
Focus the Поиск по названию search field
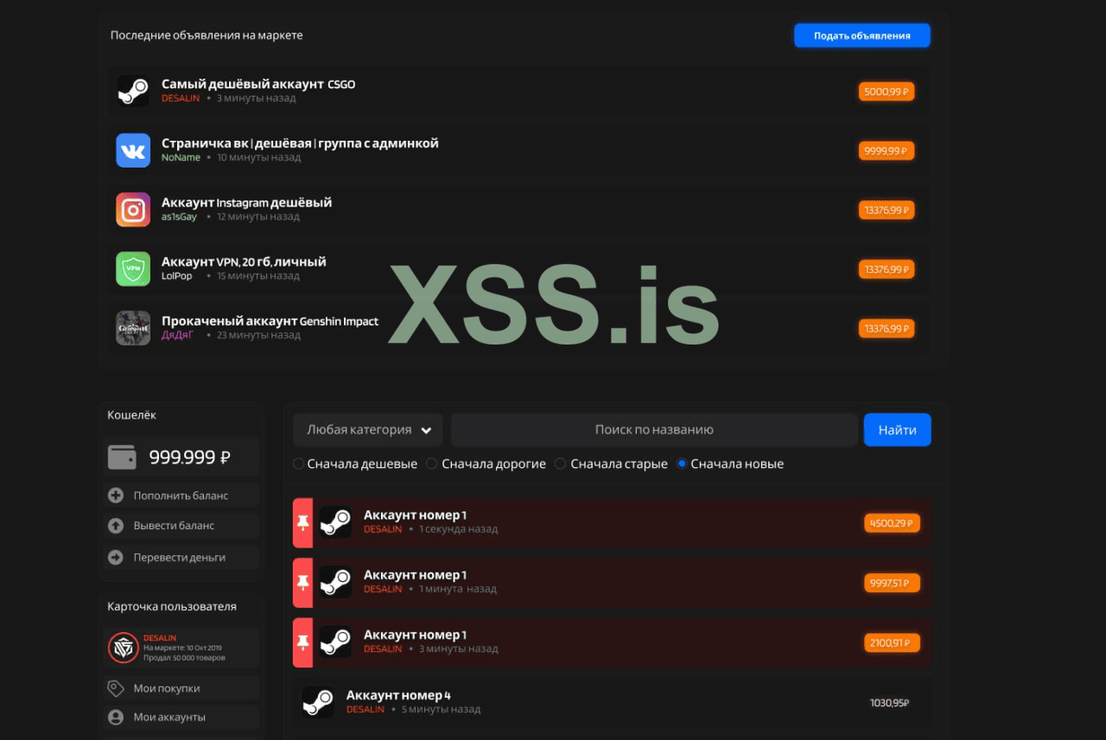click(x=654, y=430)
